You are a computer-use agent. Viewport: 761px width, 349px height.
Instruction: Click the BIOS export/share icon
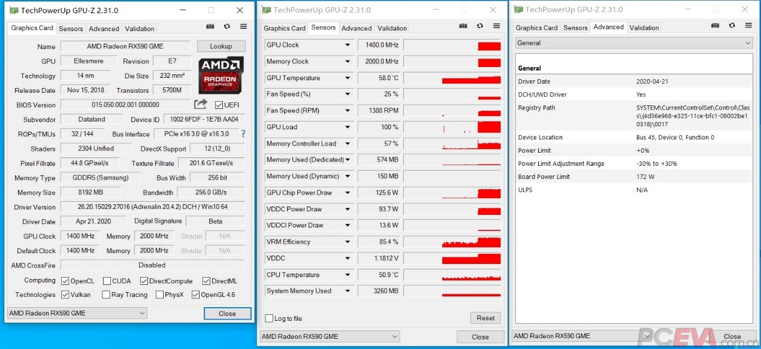(x=201, y=104)
